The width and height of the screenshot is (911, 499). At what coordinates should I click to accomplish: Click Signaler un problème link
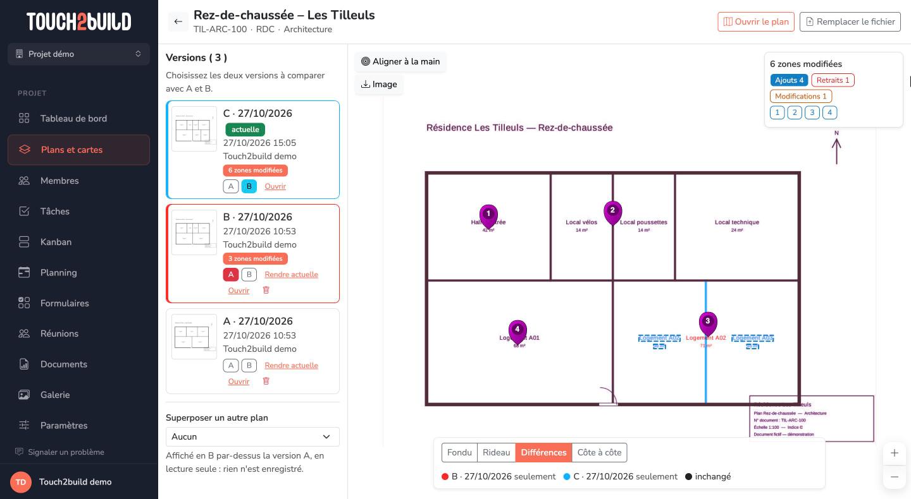point(59,452)
